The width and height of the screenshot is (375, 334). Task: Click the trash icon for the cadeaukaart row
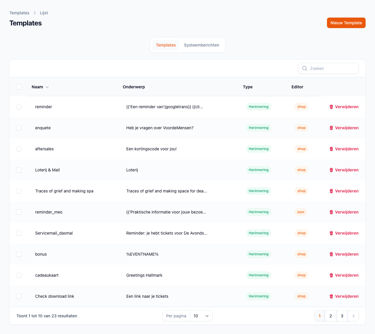pos(331,275)
